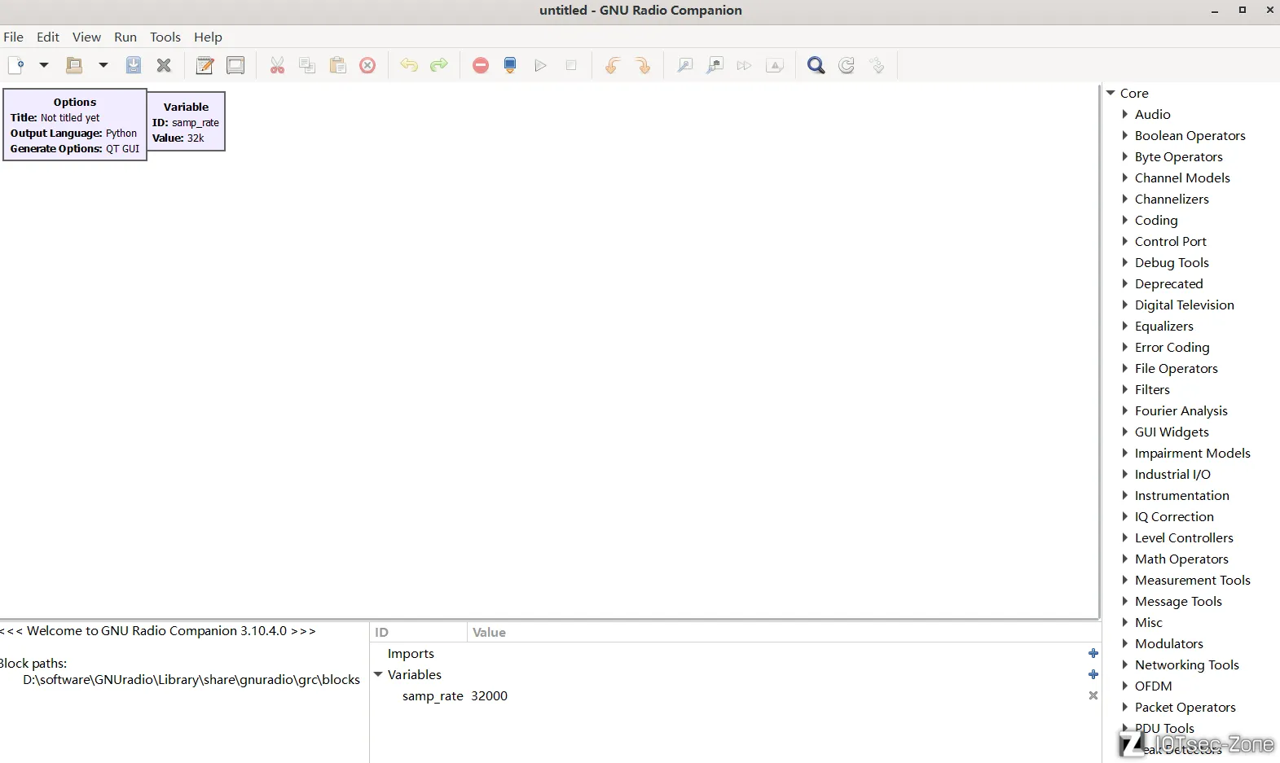Expand the Boolean Operators category
Image resolution: width=1280 pixels, height=763 pixels.
click(x=1125, y=135)
